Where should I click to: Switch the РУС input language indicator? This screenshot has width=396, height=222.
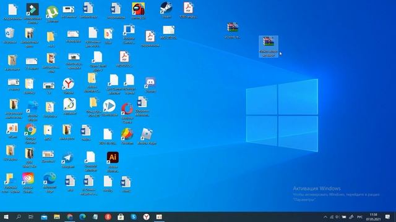pyautogui.click(x=359, y=217)
